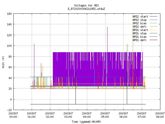This screenshot has width=165, height=124.
Task: Click the 60 y-axis tick label
Action: (x=10, y=67)
